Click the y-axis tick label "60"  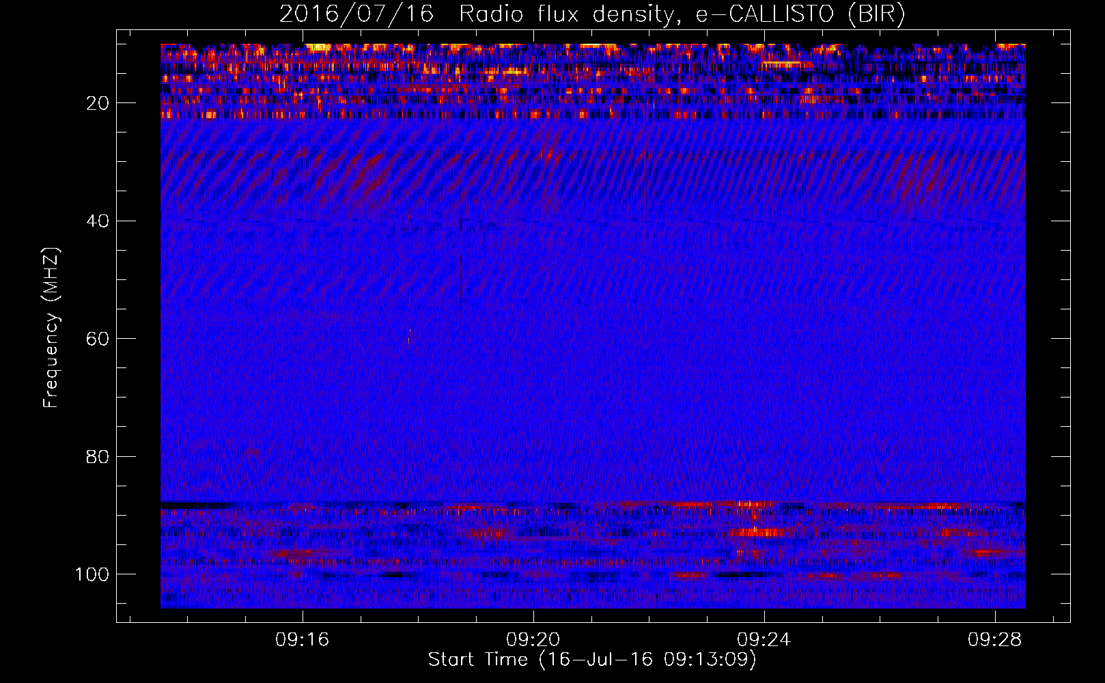click(98, 339)
